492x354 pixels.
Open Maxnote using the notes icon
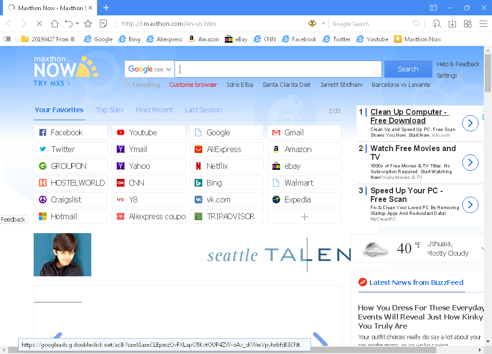103,23
